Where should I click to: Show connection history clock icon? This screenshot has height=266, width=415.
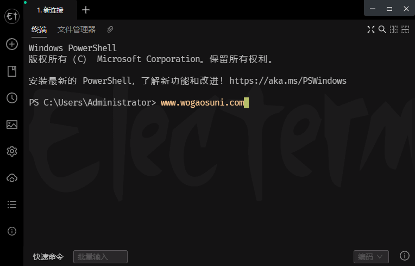click(12, 98)
